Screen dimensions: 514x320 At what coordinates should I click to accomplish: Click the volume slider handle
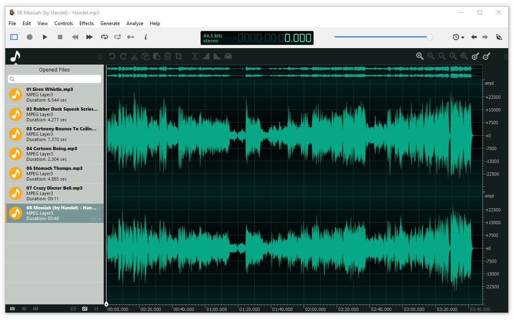430,37
